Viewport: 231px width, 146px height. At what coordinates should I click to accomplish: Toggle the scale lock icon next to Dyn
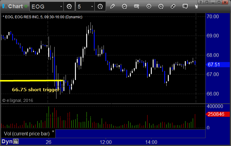pyautogui.click(x=16, y=141)
